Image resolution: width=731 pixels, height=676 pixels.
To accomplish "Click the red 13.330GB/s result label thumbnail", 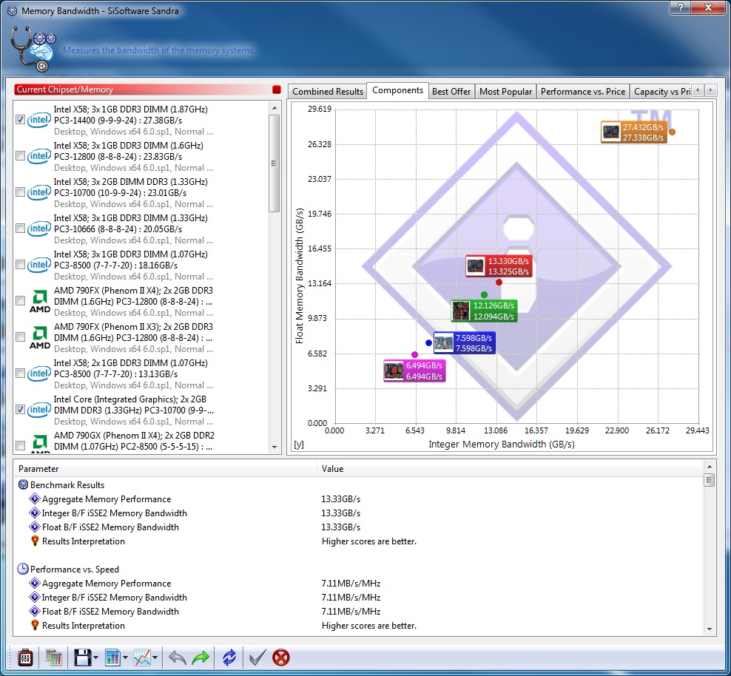I will pyautogui.click(x=476, y=266).
